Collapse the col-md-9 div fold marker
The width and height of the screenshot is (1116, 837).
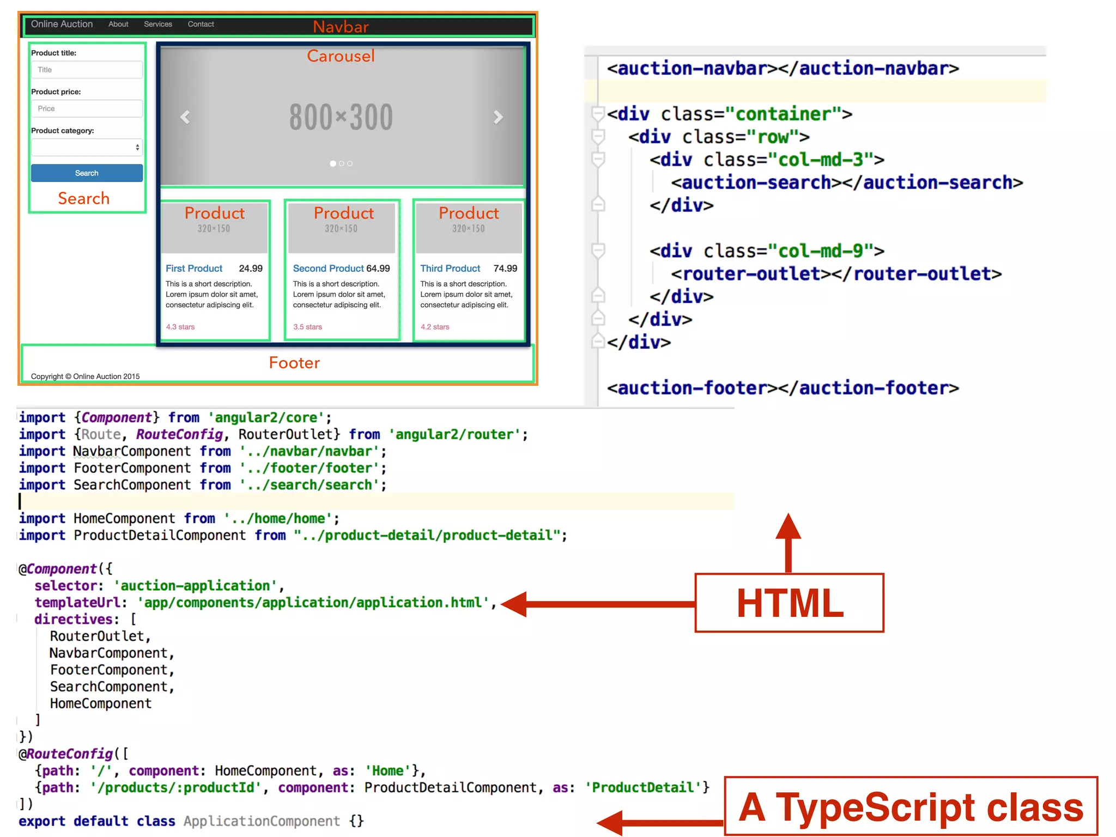pyautogui.click(x=598, y=250)
